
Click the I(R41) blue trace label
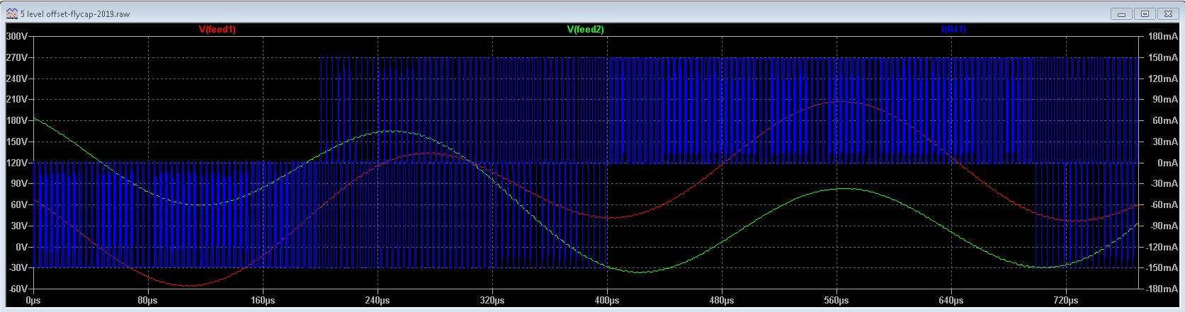[953, 30]
